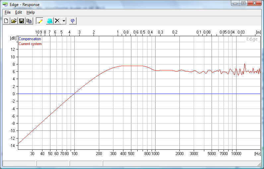Click the cyan overlay store icon

coord(50,21)
